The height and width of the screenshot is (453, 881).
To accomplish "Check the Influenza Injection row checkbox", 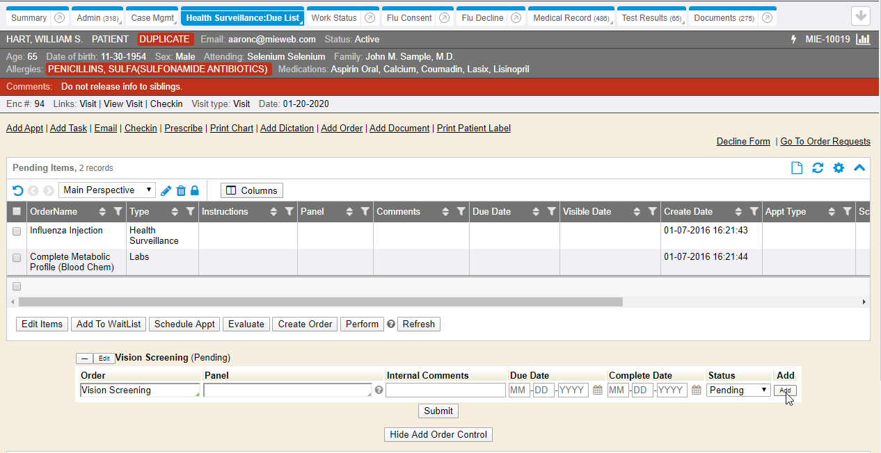I will point(17,231).
